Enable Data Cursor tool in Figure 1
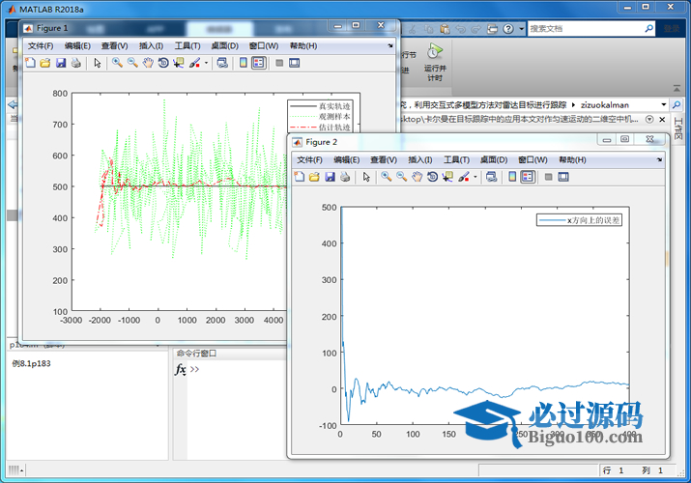This screenshot has width=691, height=483. pos(179,63)
